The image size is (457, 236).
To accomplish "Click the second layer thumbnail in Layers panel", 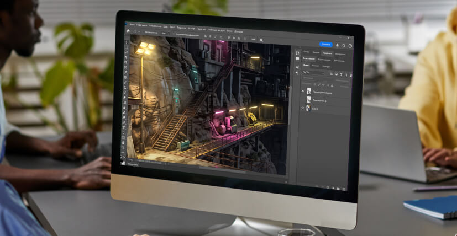I will (309, 99).
